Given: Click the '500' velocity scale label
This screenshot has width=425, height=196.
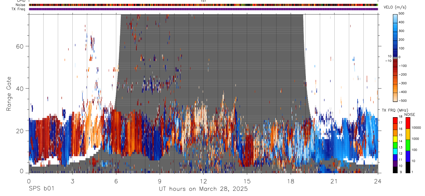Looking at the screenshot, I should [x=402, y=13].
